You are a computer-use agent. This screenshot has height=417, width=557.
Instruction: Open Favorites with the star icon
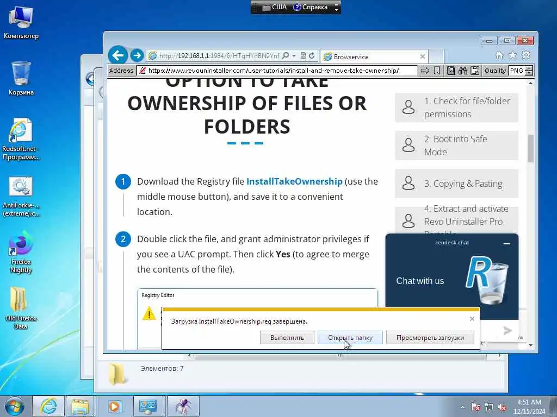tap(512, 55)
